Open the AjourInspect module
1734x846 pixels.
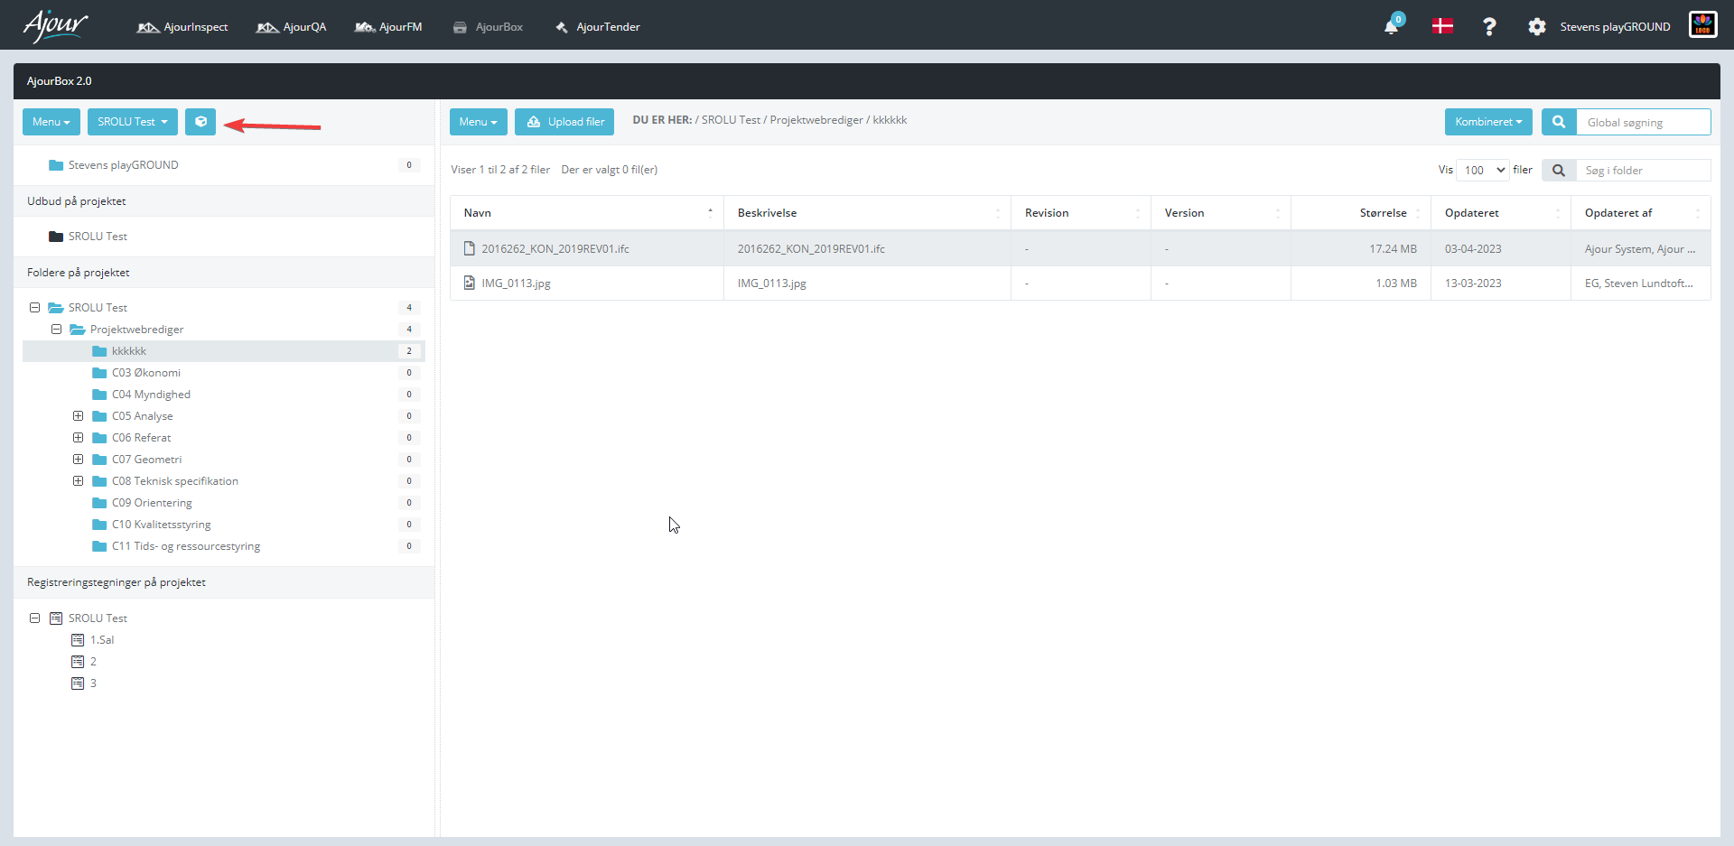click(x=182, y=27)
